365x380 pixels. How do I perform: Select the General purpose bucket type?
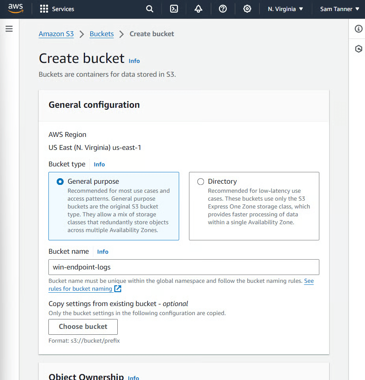(60, 181)
